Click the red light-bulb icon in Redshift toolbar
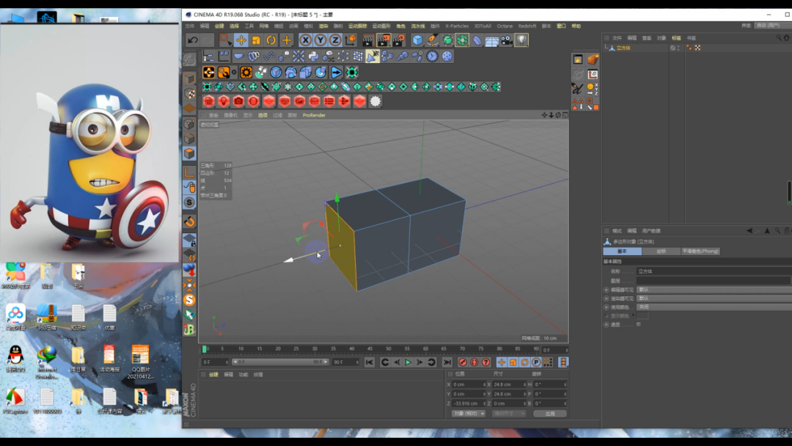The image size is (792, 446). [x=223, y=101]
